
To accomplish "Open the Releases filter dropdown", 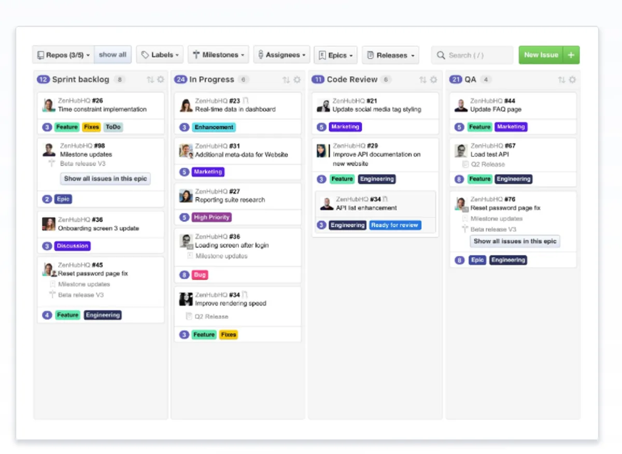I will coord(390,55).
